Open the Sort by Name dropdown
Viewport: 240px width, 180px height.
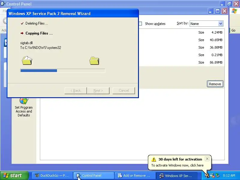220,24
